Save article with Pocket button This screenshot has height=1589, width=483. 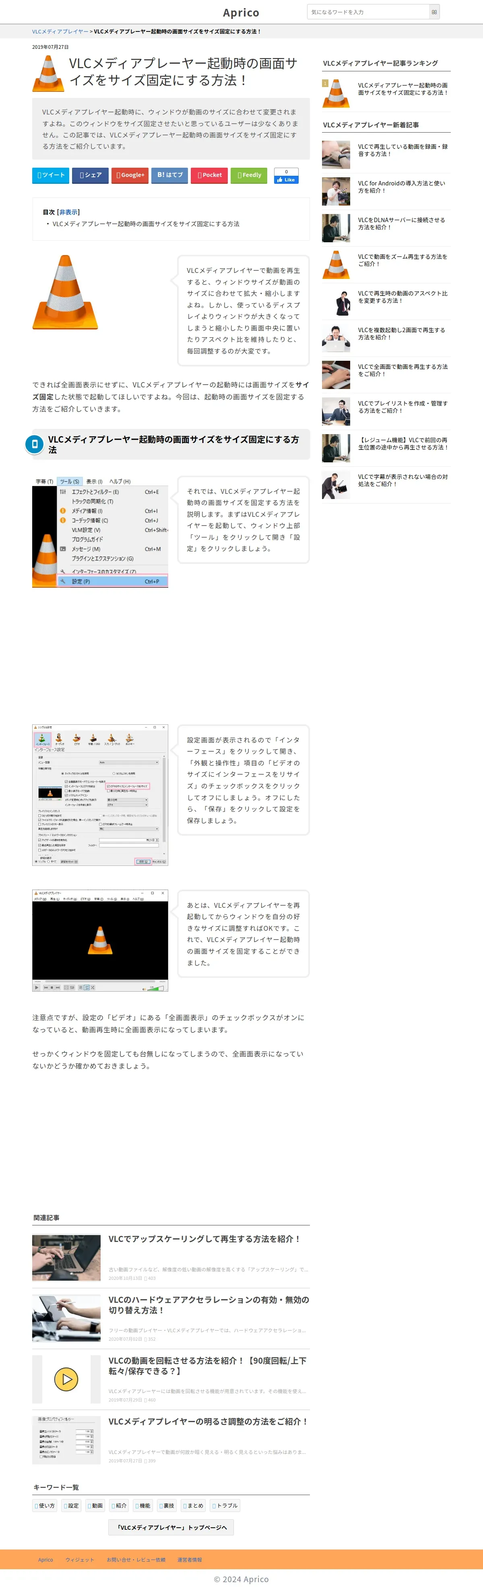point(209,175)
